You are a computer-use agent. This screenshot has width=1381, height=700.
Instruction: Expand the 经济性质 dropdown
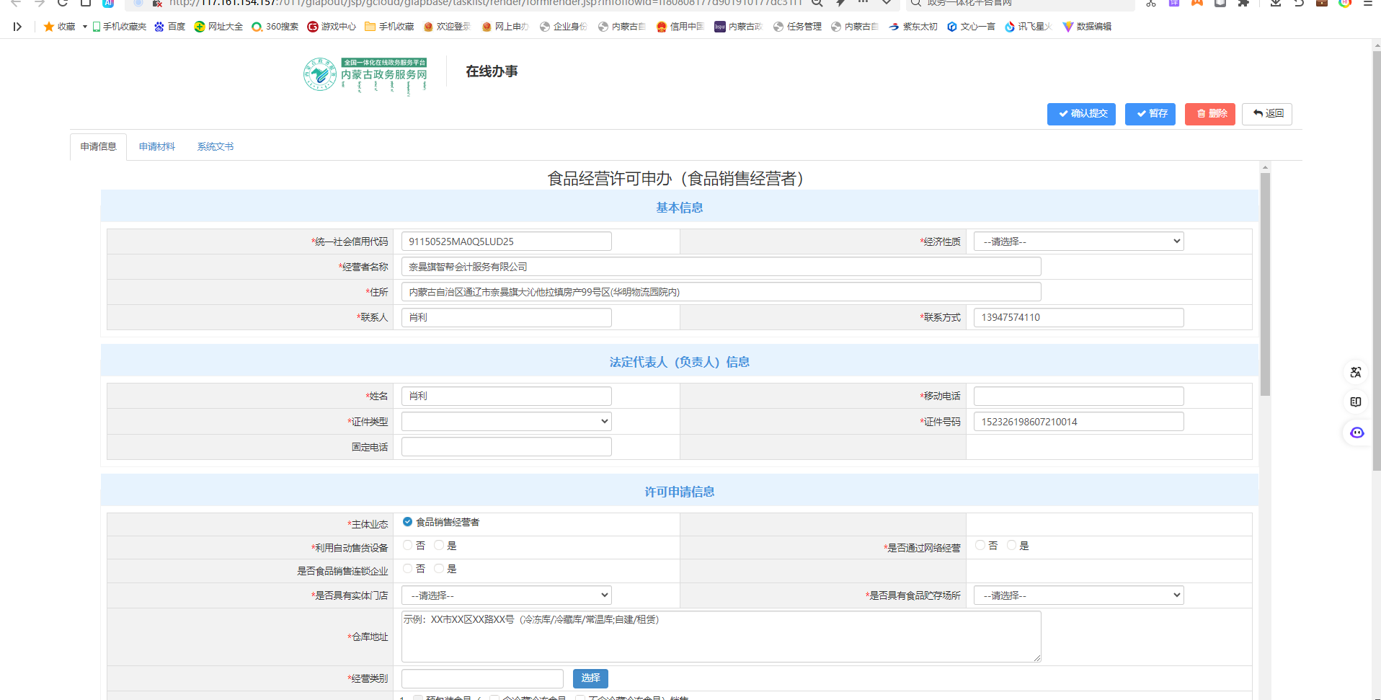(1078, 242)
